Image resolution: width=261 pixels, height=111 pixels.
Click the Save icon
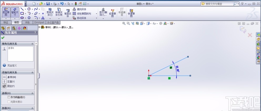tap(48, 4)
